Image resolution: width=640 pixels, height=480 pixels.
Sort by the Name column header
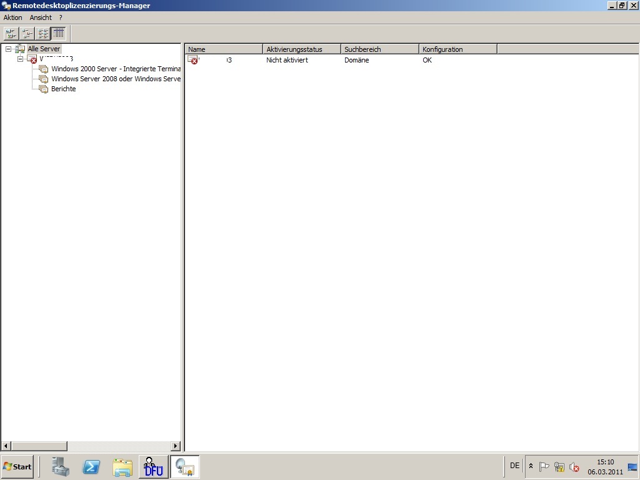[223, 49]
